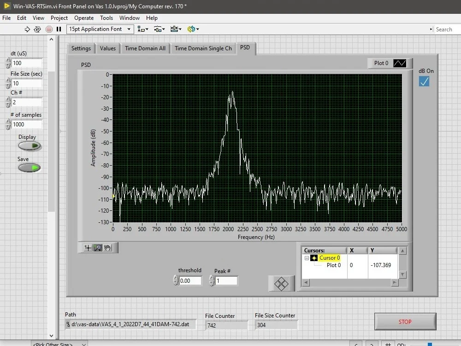
Task: Select the Pan hand tool in the graph palette
Action: (108, 248)
